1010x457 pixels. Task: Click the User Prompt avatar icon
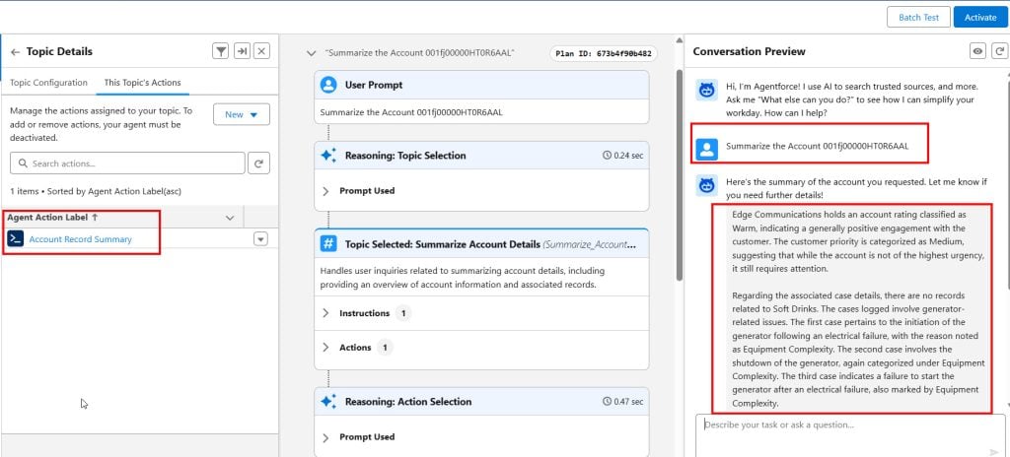click(328, 85)
